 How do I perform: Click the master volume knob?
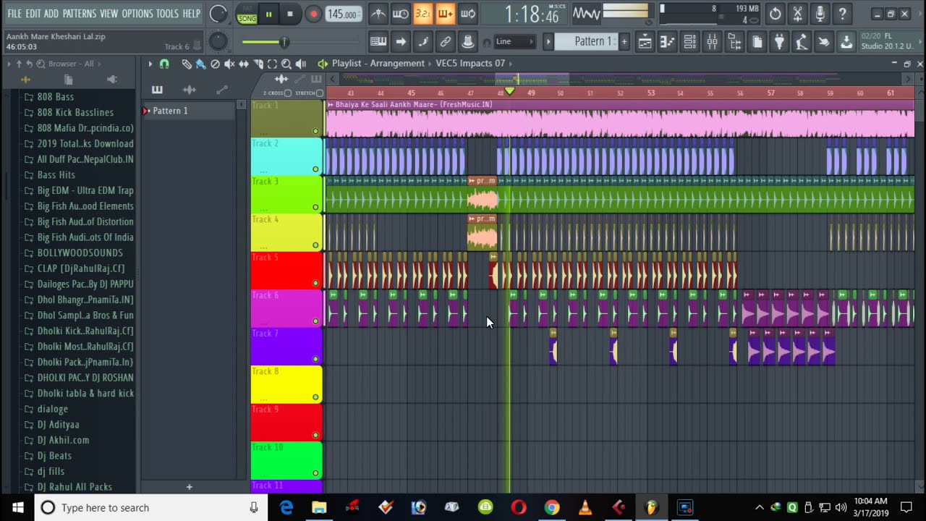click(x=218, y=14)
